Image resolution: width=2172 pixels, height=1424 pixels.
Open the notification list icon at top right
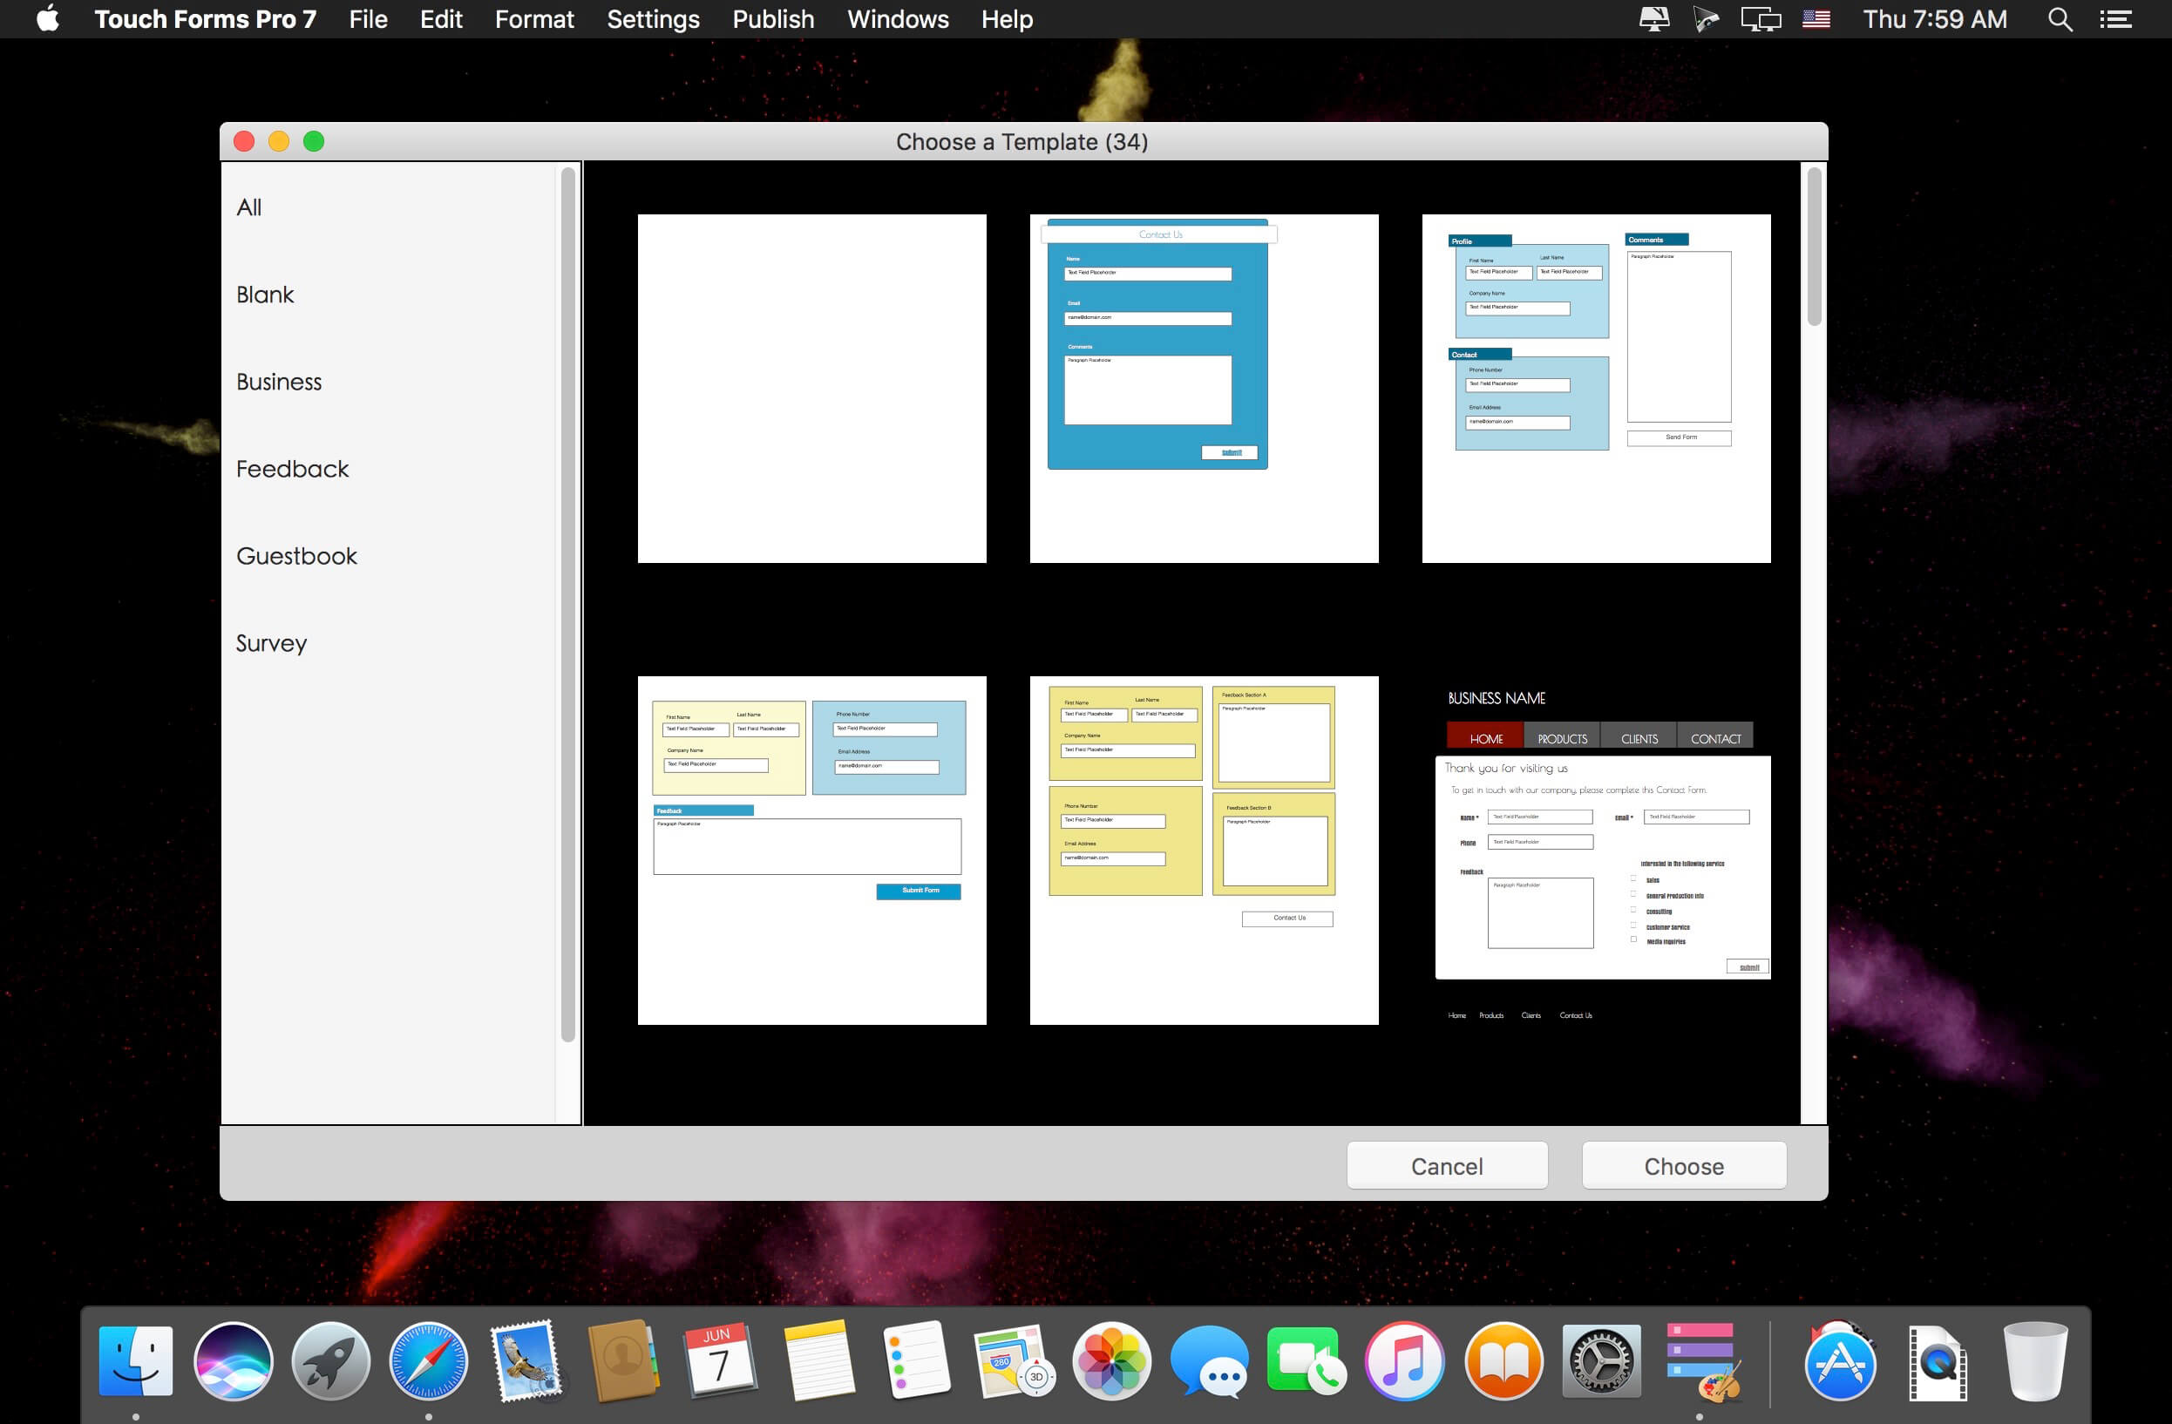tap(2115, 18)
